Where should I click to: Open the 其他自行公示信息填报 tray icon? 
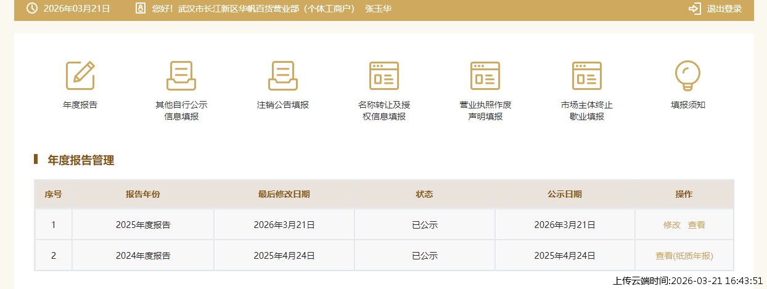point(181,75)
